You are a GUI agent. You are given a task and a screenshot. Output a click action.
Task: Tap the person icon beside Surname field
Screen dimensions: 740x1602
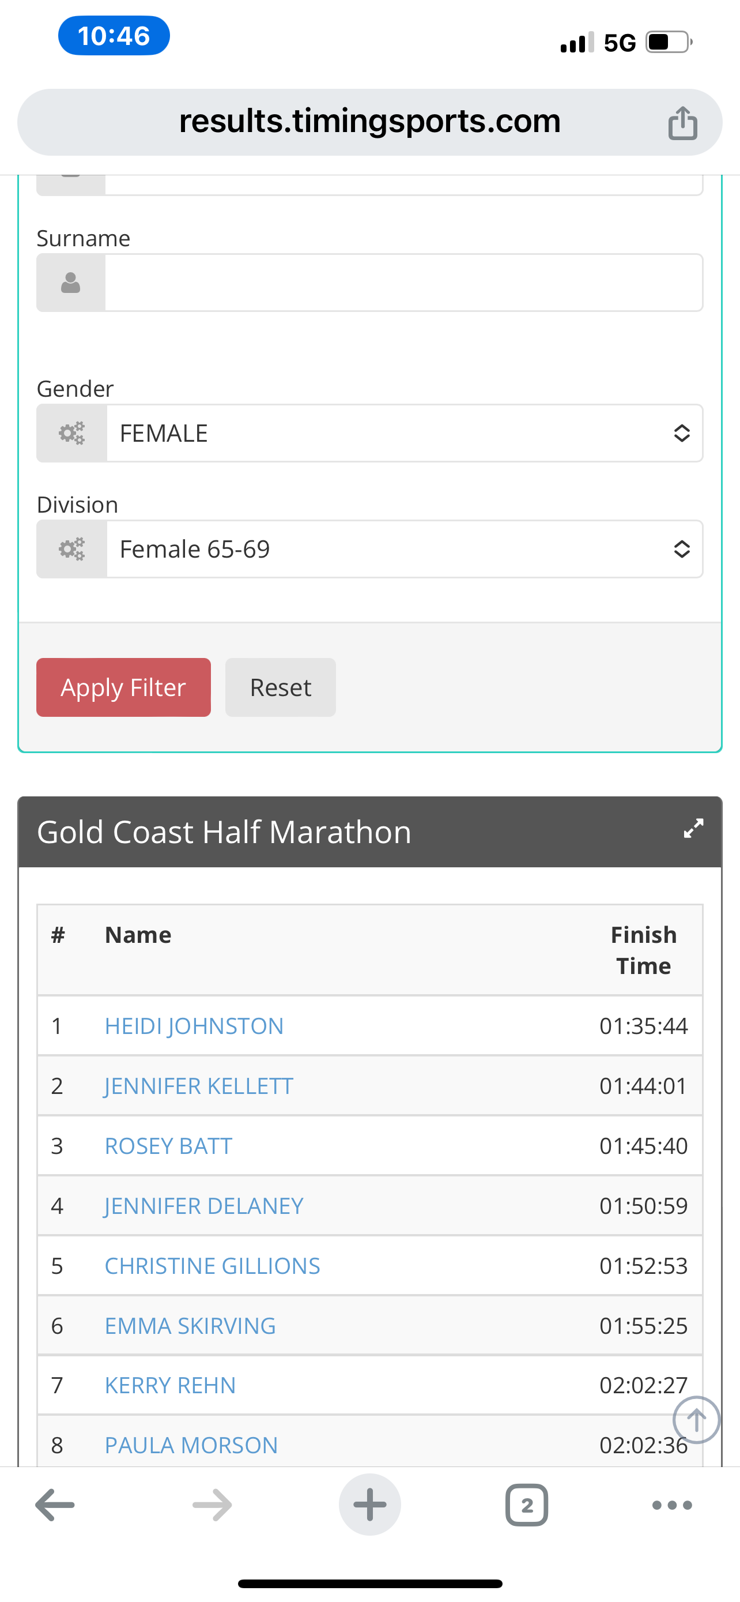pyautogui.click(x=71, y=283)
